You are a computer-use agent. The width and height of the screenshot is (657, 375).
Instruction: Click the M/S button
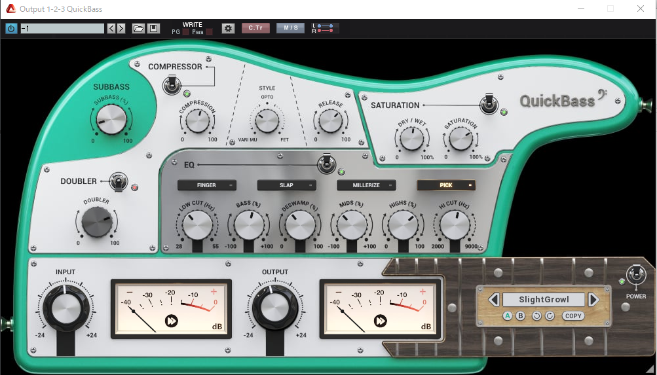tap(290, 28)
